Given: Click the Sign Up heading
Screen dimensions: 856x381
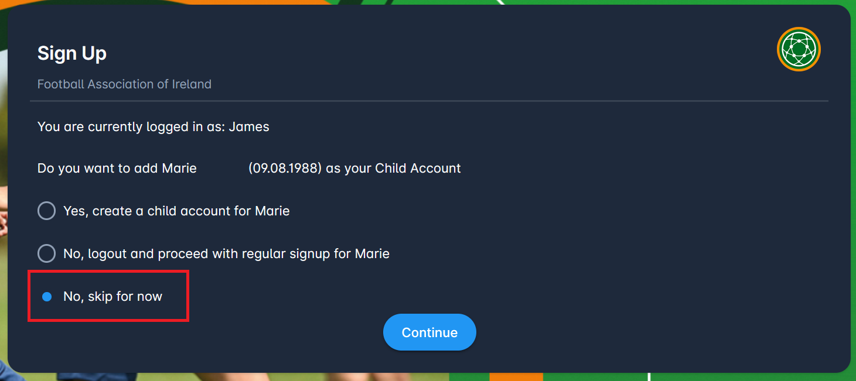Looking at the screenshot, I should 71,53.
